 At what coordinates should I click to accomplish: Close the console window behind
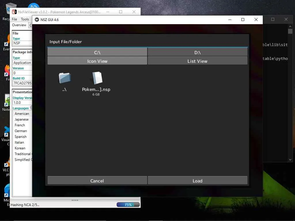(286, 19)
